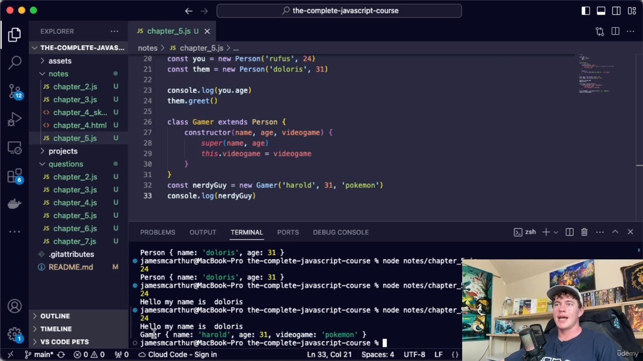Screen dimensions: 643x361
Task: Expand the assets folder
Action: tap(78, 61)
